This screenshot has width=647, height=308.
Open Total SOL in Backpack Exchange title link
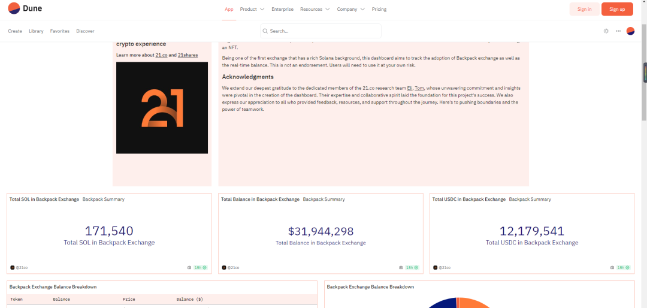(x=44, y=199)
